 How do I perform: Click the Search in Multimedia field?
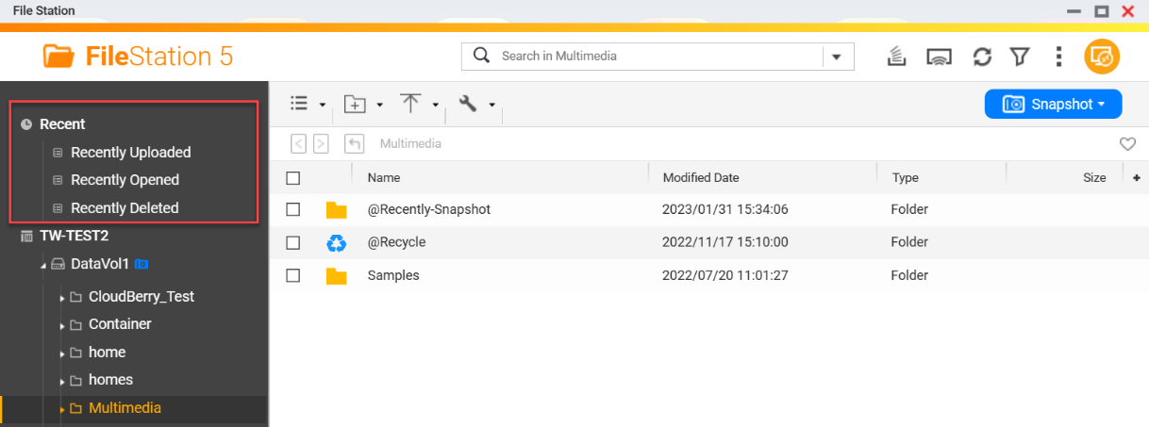(x=658, y=56)
